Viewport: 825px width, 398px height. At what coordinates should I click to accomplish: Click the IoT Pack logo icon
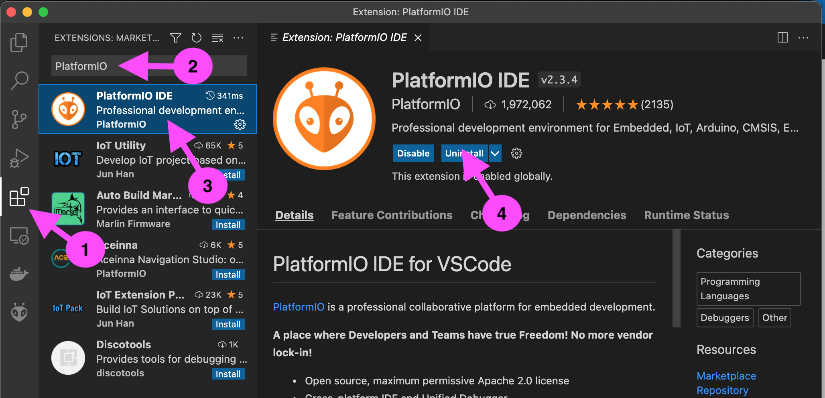(x=68, y=308)
